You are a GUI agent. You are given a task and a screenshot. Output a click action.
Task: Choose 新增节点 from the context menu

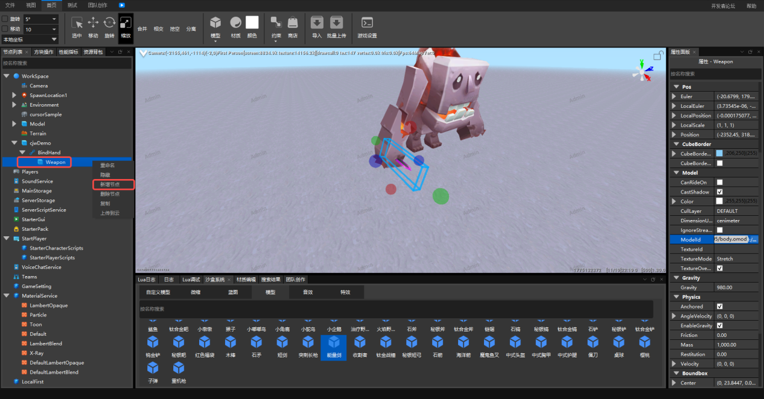(x=110, y=184)
